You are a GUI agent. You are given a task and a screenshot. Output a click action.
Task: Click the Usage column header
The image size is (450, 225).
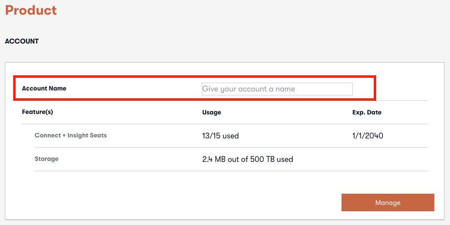pyautogui.click(x=212, y=112)
